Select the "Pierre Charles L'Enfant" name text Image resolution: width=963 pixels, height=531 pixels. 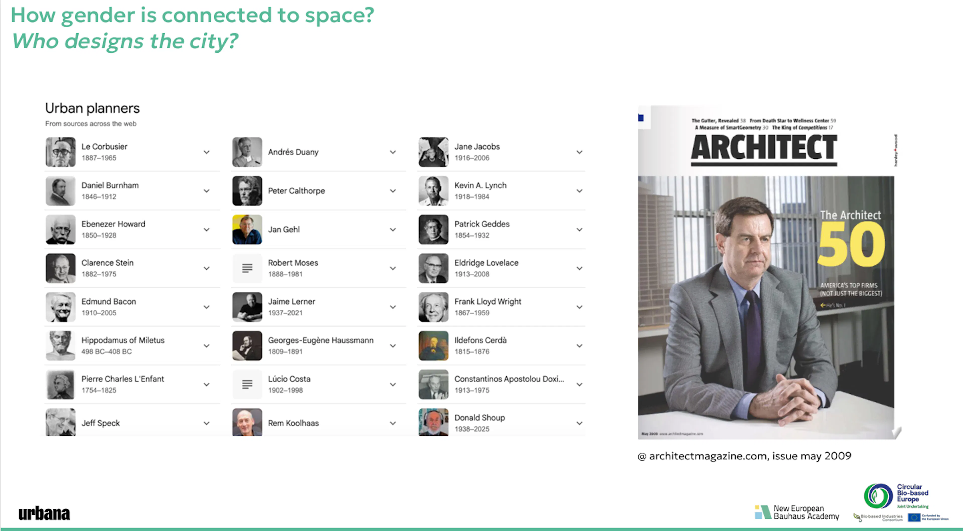(123, 379)
